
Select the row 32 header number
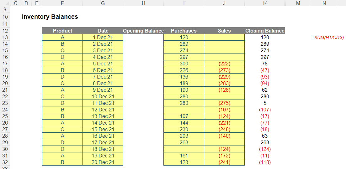click(5, 162)
